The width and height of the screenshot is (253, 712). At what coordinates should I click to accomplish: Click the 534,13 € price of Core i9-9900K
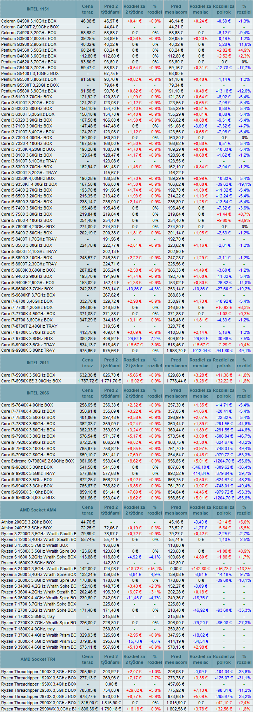pos(87,344)
